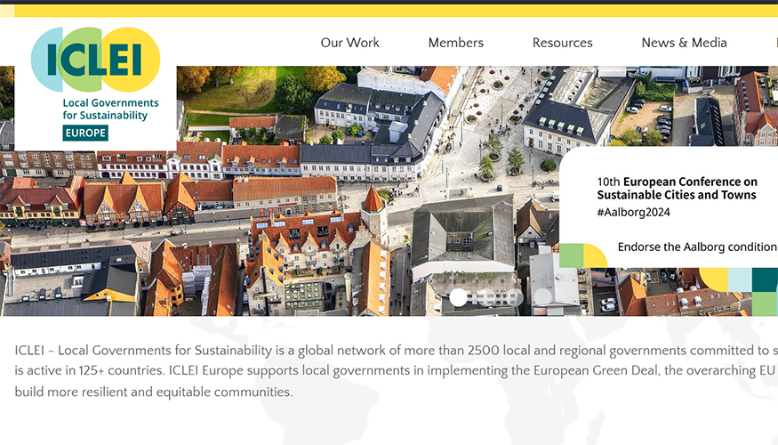Image resolution: width=778 pixels, height=445 pixels.
Task: Open the Members menu
Action: coord(455,43)
